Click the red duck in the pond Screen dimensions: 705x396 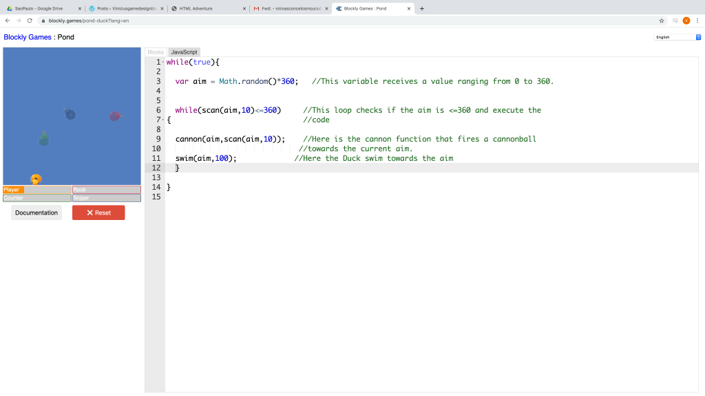point(115,116)
